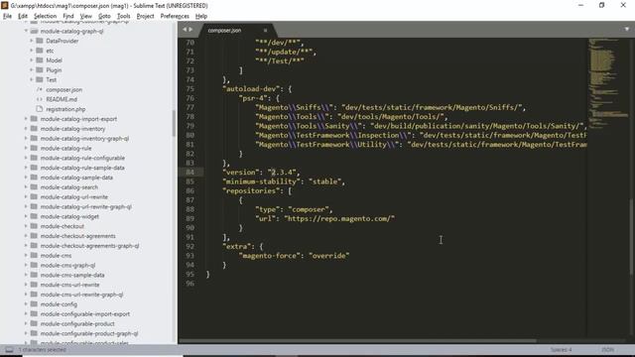Click the README.md file type icon

tap(40, 99)
